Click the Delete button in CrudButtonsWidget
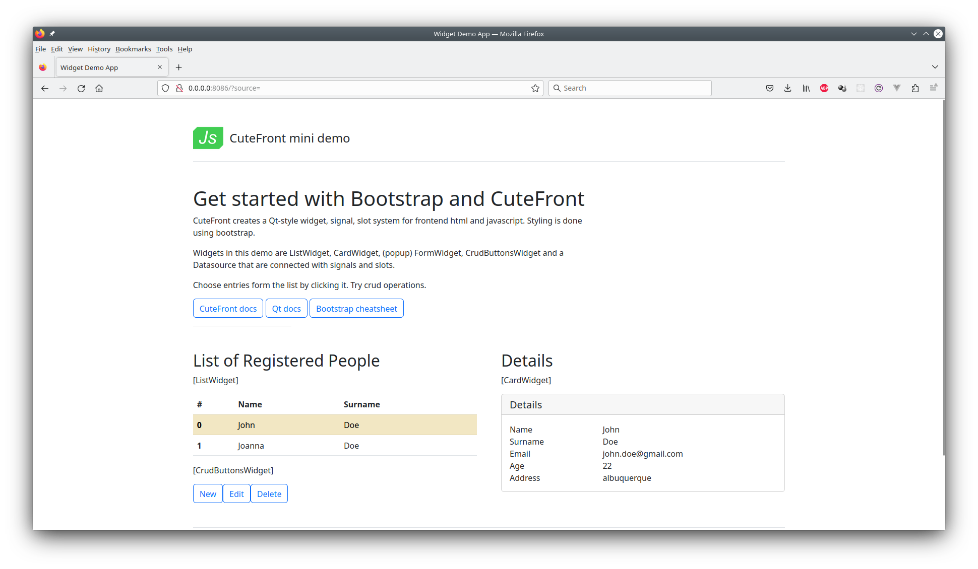Image resolution: width=978 pixels, height=569 pixels. [x=269, y=493]
